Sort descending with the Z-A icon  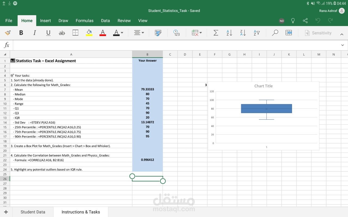click(x=243, y=33)
